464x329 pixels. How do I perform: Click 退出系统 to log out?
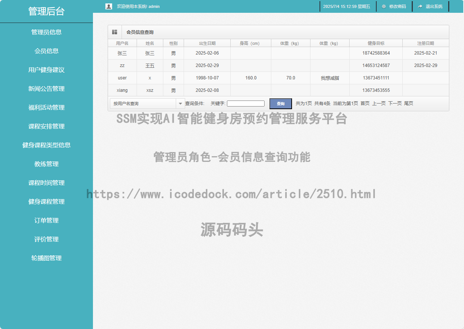click(x=434, y=6)
